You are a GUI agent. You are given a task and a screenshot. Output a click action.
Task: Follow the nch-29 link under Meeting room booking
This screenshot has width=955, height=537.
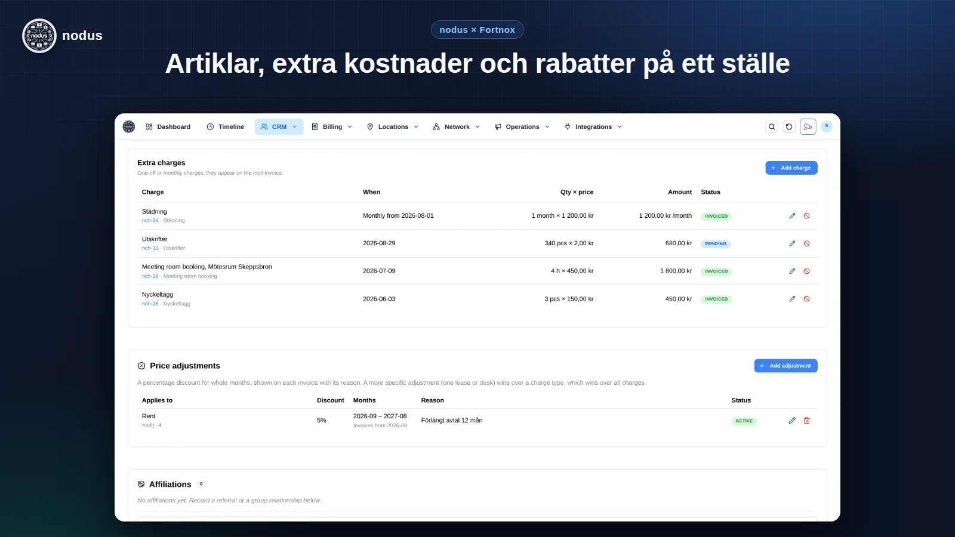[x=150, y=276]
